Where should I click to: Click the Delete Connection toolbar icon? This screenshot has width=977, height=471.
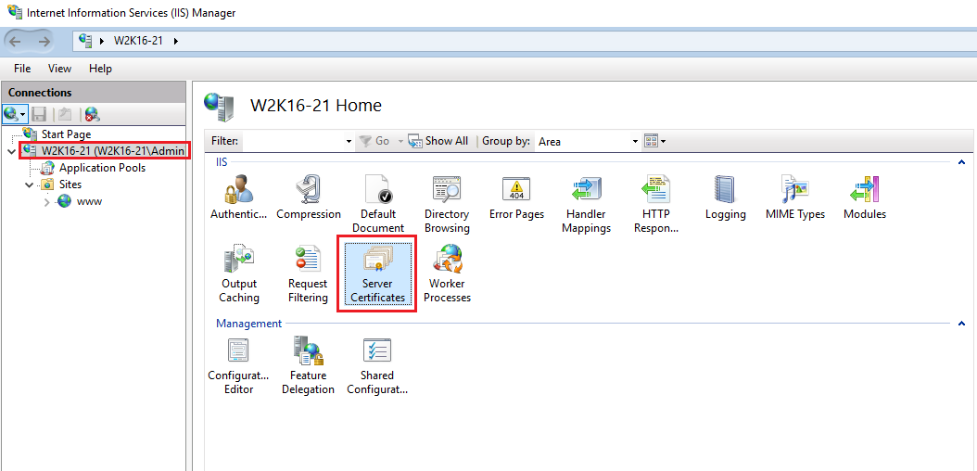click(92, 114)
